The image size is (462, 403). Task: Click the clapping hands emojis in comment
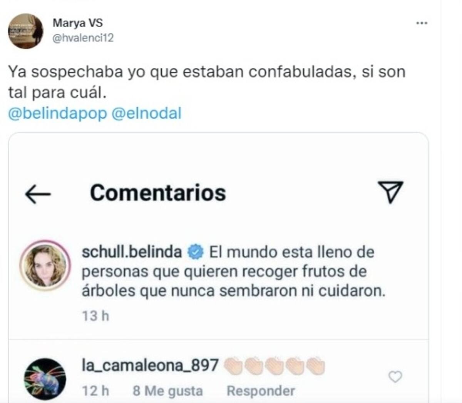point(274,366)
